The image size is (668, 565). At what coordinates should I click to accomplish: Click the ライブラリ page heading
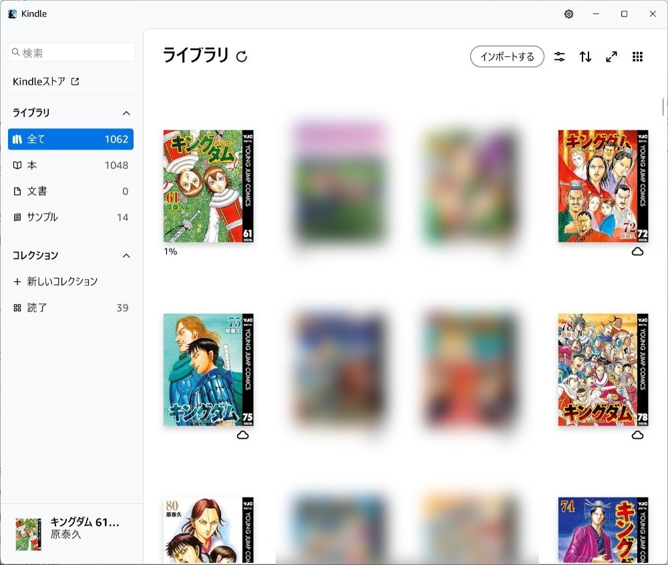point(196,55)
